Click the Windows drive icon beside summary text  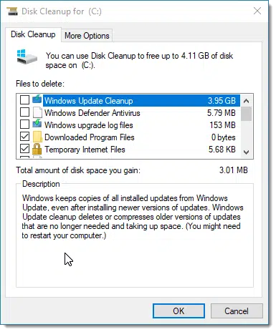(x=27, y=57)
